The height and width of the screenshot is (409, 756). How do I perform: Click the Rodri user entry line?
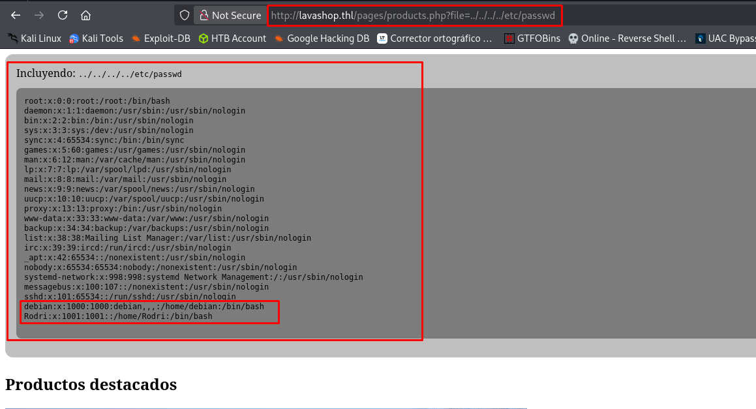click(118, 316)
